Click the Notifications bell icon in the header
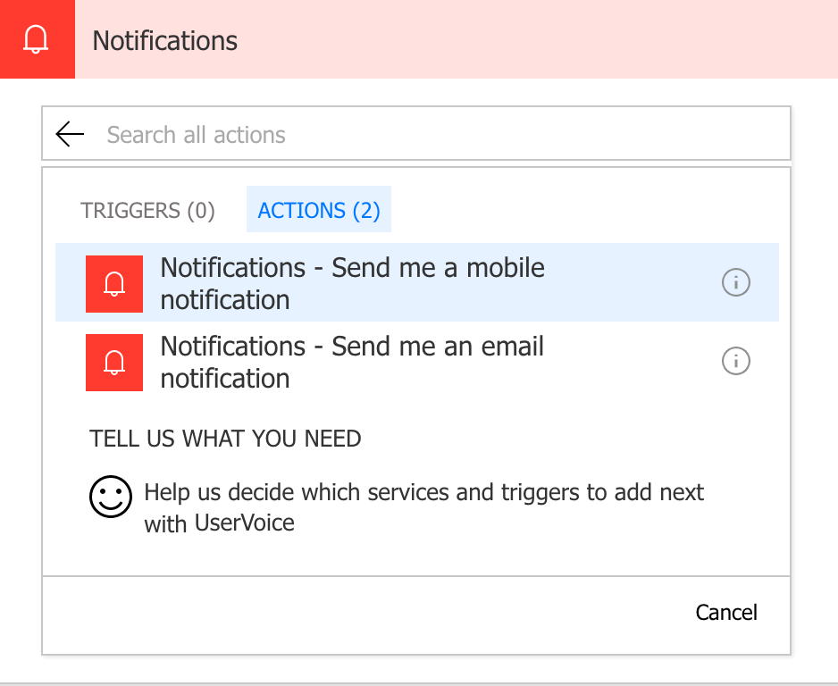The width and height of the screenshot is (838, 686). [37, 38]
